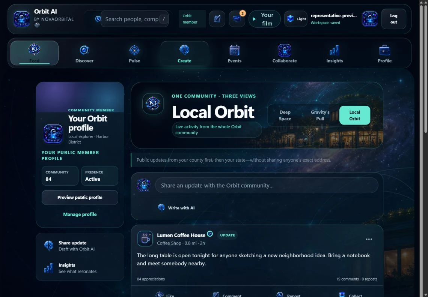Image resolution: width=428 pixels, height=297 pixels.
Task: Go to the Pulse tab
Action: (x=134, y=53)
